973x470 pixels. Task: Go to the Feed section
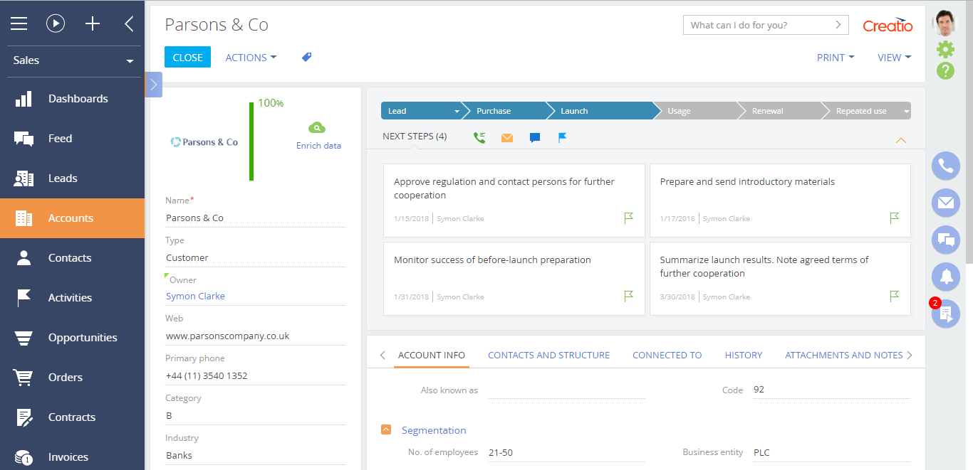[73, 139]
